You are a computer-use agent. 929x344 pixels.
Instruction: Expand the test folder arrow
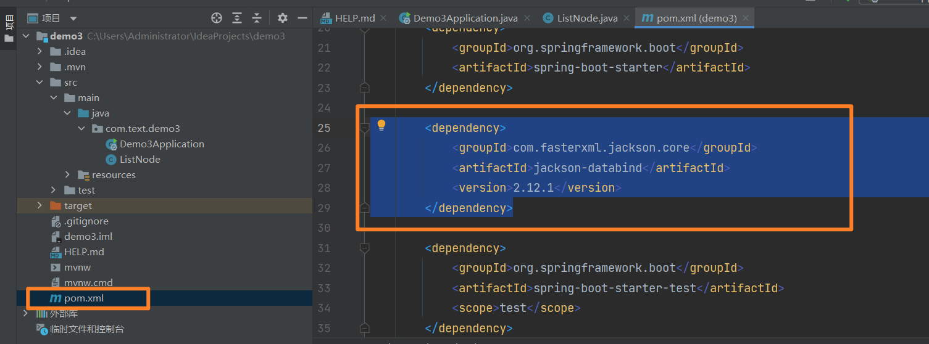[x=54, y=190]
